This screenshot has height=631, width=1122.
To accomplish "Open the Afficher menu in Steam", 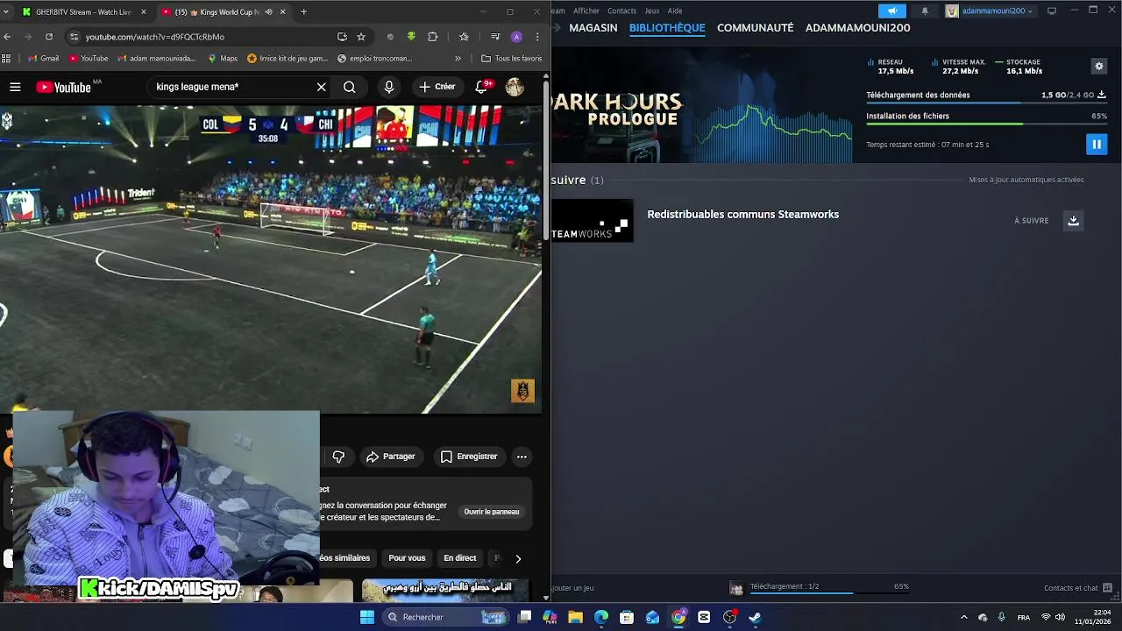I will click(x=586, y=11).
